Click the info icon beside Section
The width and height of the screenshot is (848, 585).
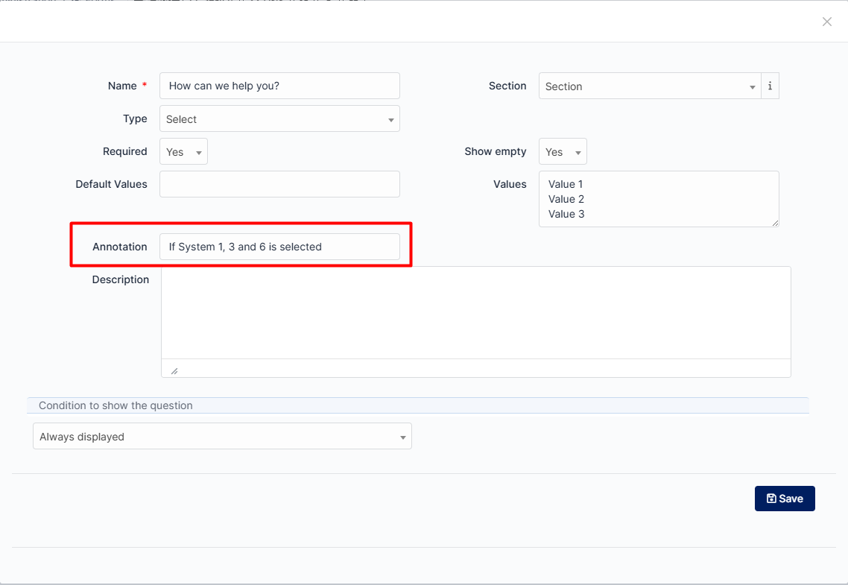(x=770, y=86)
